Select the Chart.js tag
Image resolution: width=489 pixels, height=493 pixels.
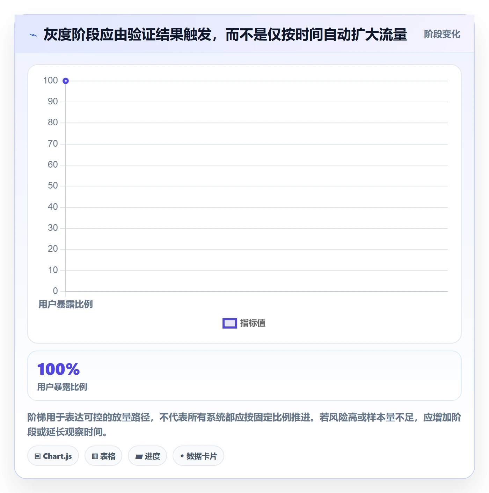[x=53, y=456]
